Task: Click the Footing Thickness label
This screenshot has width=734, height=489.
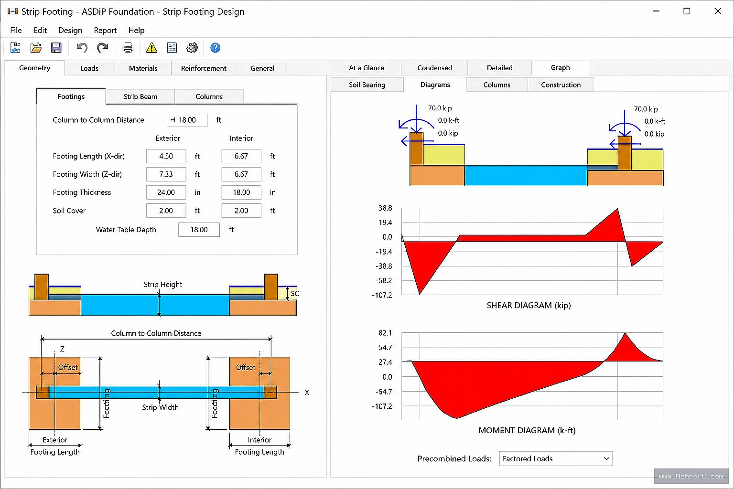Action: click(x=82, y=192)
